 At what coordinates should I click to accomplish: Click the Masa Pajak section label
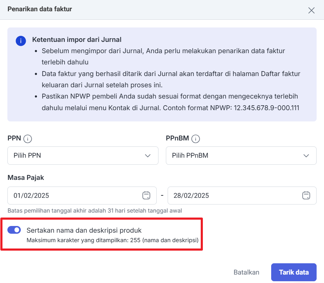tap(26, 178)
